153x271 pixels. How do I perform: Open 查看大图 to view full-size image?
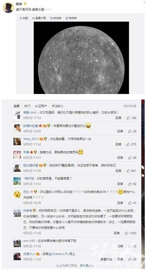click(39, 18)
